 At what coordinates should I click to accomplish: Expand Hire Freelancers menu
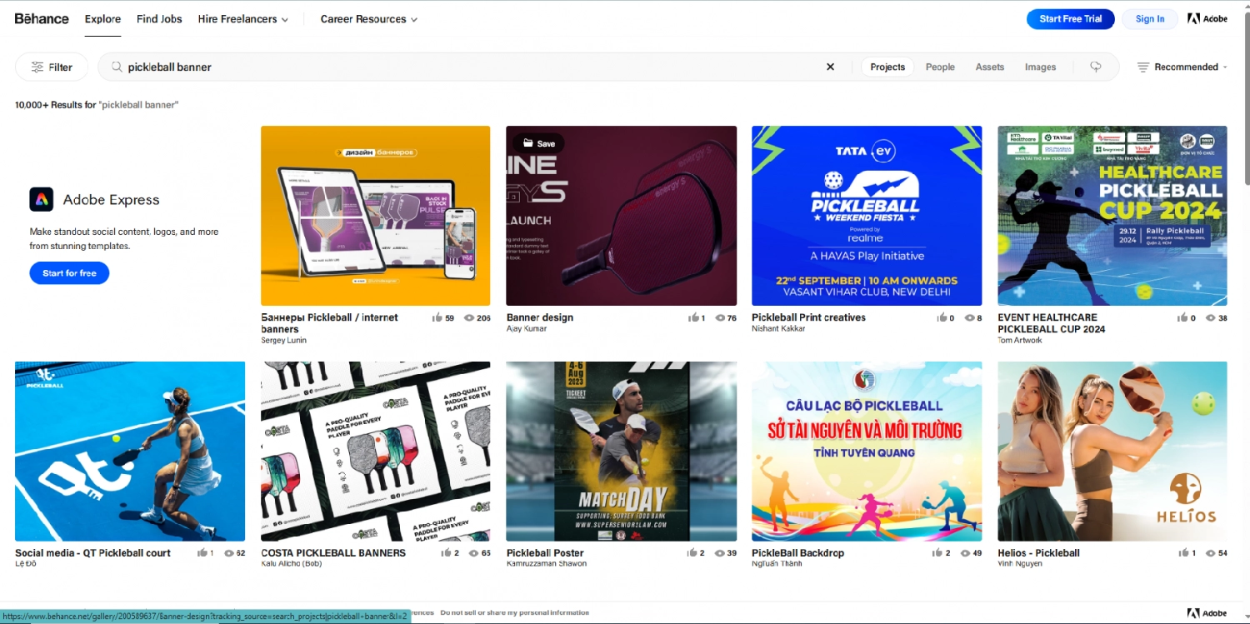[242, 18]
